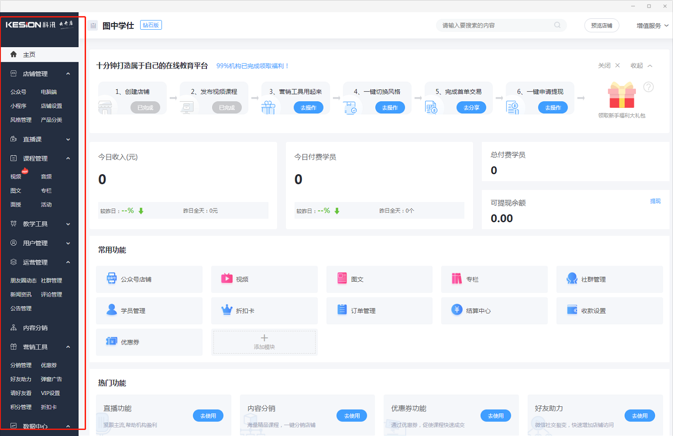Screen dimensions: 673x436
Task: Click the 公众号店铺 icon in common functions
Action: click(111, 278)
